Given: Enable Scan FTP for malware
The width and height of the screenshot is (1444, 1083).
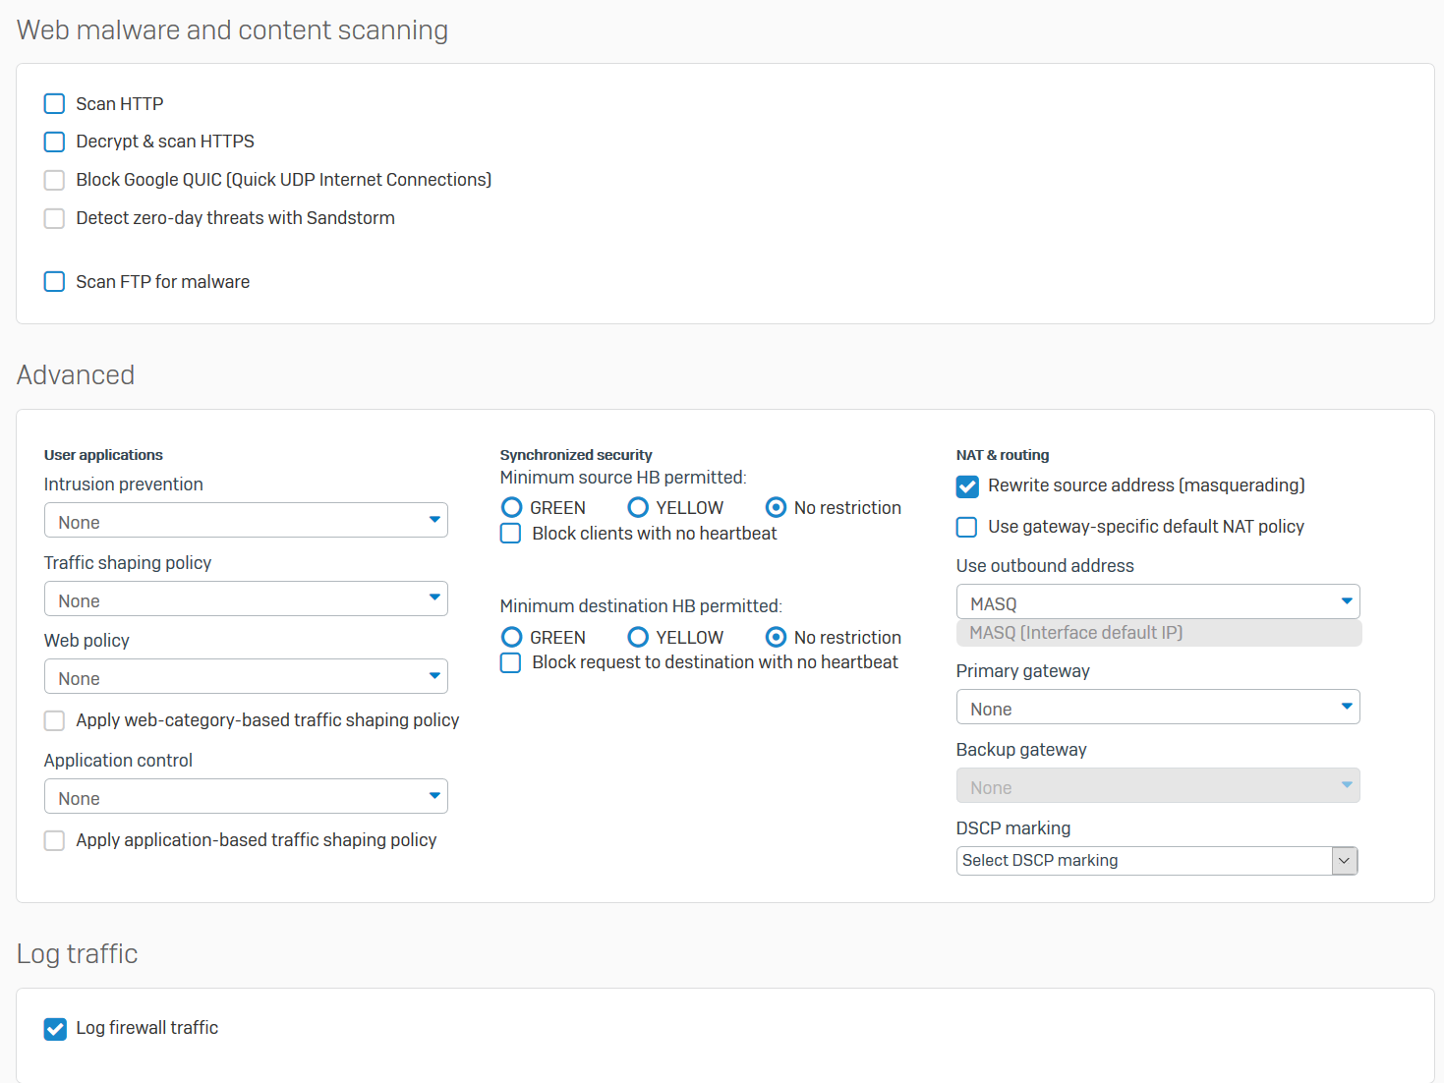Looking at the screenshot, I should (55, 282).
